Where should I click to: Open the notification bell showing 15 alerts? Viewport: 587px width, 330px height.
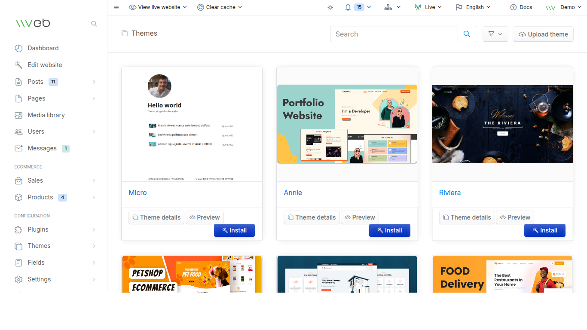tap(348, 7)
